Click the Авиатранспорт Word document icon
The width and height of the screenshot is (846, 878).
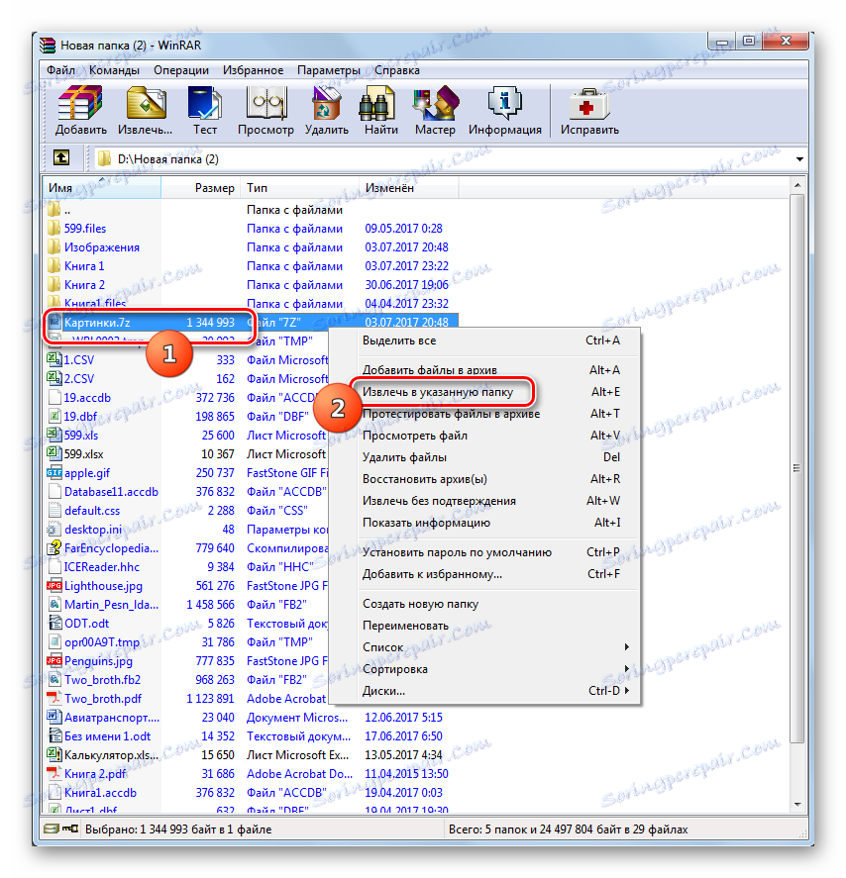point(53,717)
